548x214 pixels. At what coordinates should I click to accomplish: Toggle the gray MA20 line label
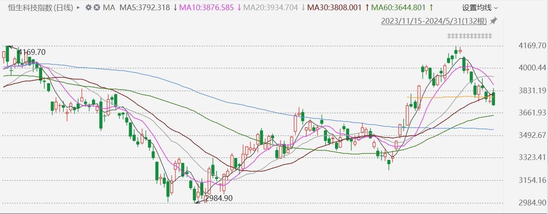tap(272, 8)
